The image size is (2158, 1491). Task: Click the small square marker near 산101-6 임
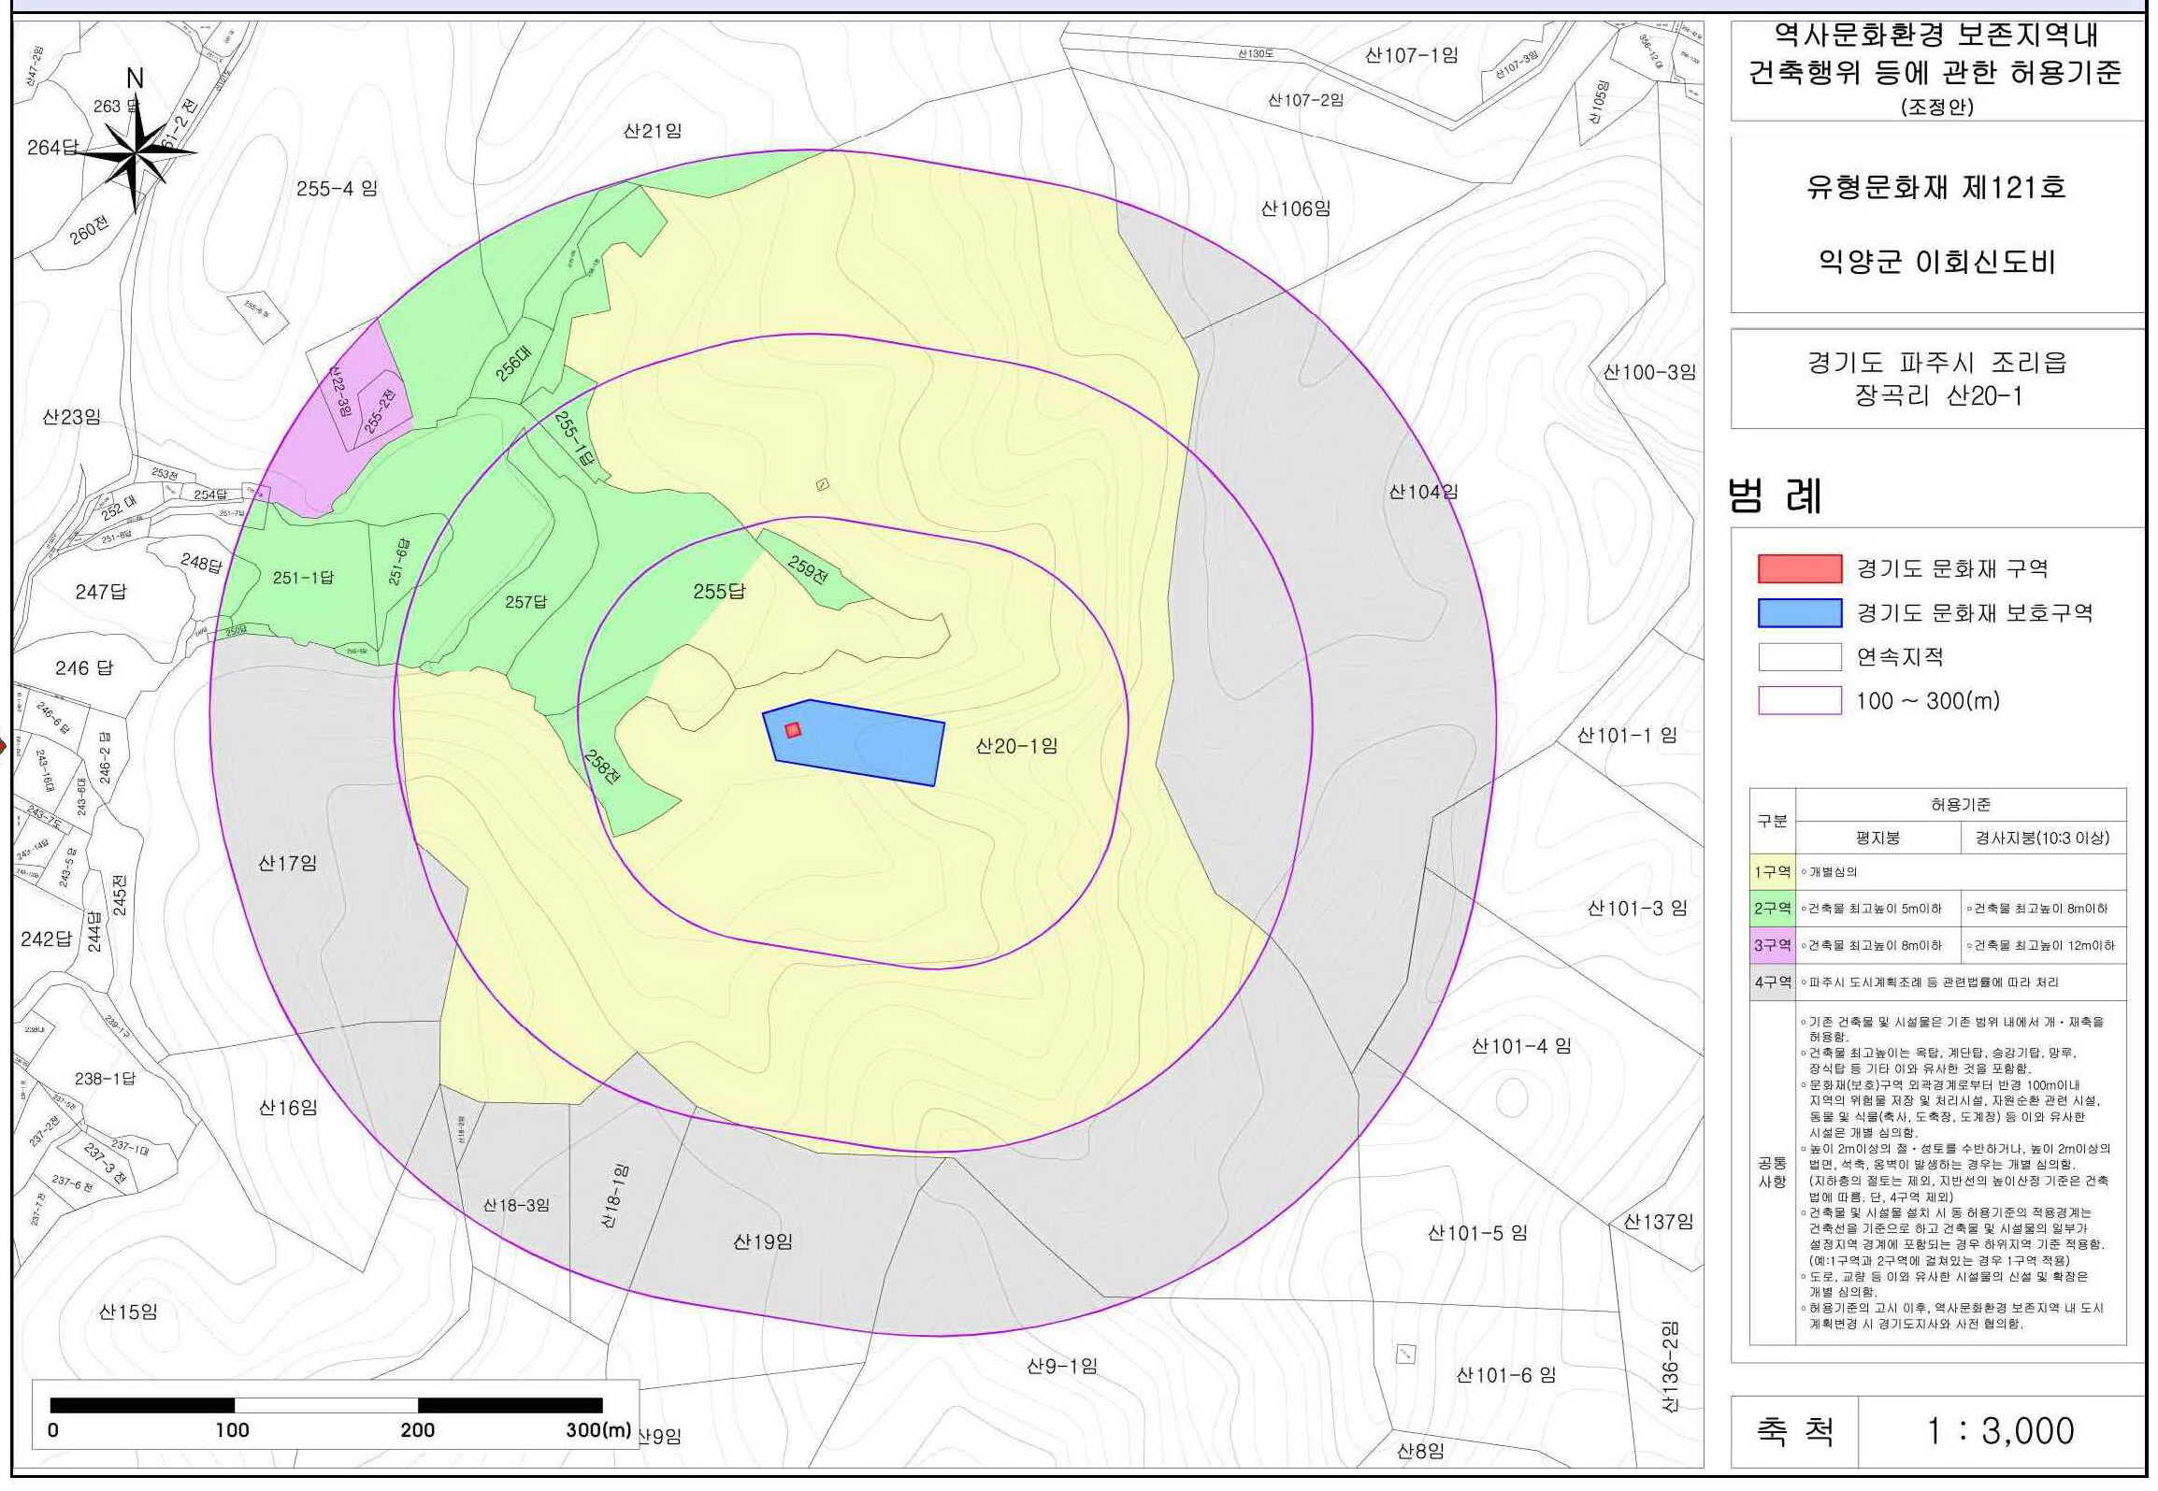[1405, 1354]
